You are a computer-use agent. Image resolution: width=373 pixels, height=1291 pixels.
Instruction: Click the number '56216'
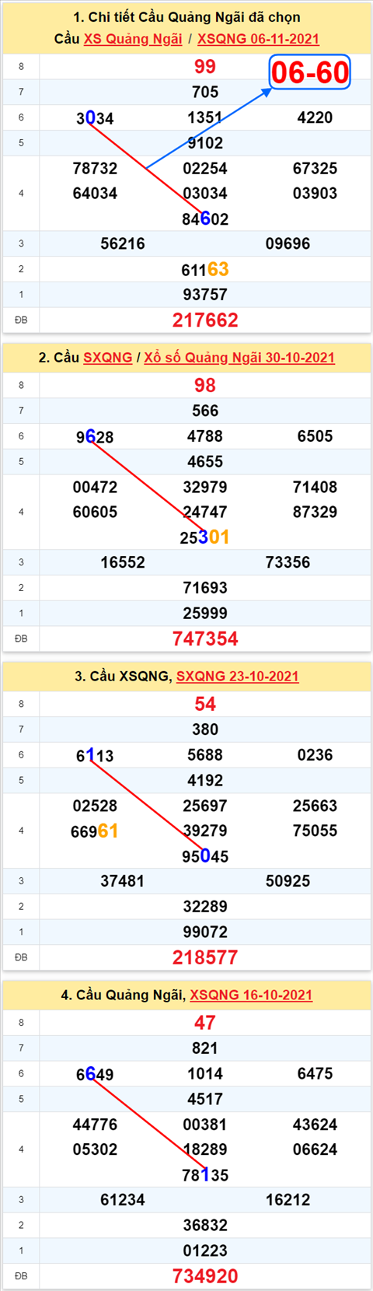pos(123,244)
